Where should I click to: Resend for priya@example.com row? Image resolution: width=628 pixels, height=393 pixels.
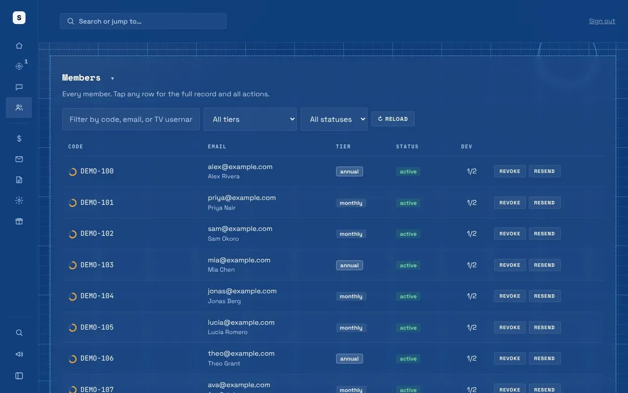[545, 202]
